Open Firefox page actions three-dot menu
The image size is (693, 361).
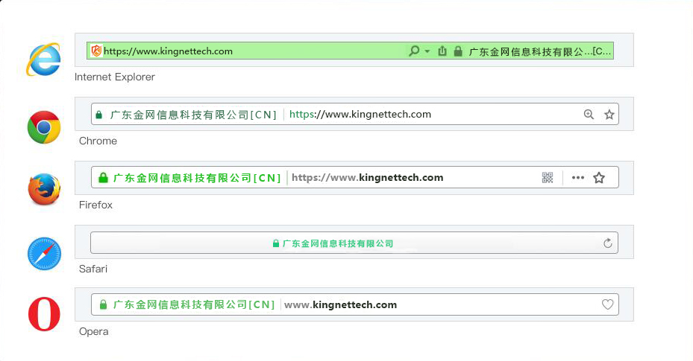(577, 178)
